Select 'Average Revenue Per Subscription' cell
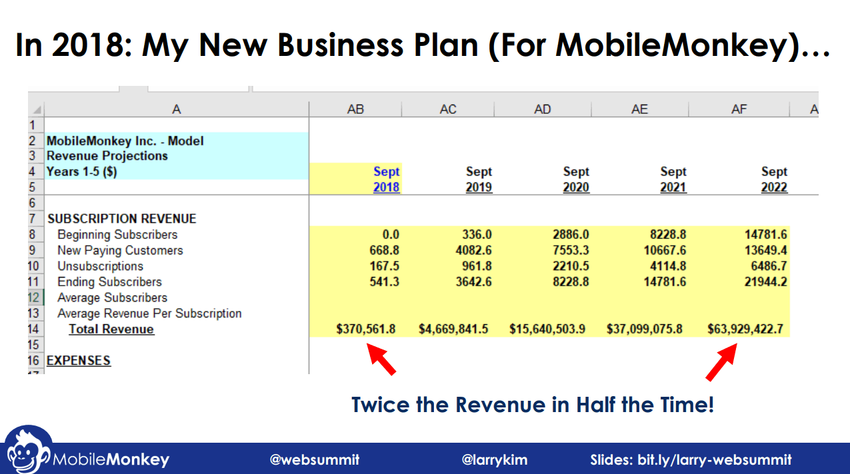Screen dimensions: 850x474 177,313
